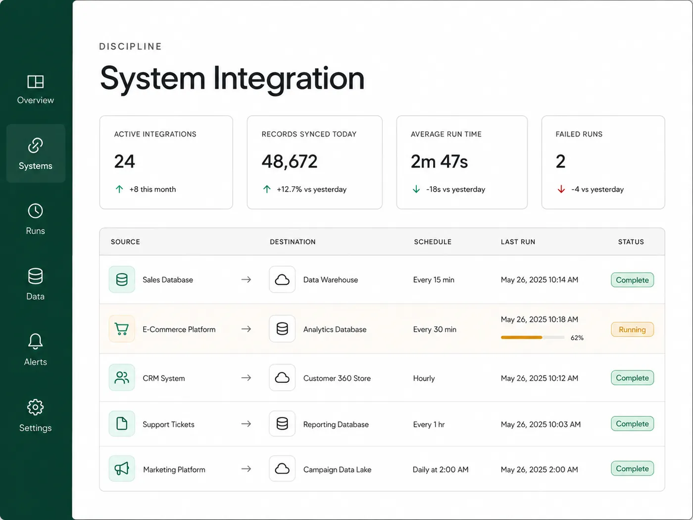Click the CRM System users icon
The height and width of the screenshot is (520, 693).
(122, 378)
